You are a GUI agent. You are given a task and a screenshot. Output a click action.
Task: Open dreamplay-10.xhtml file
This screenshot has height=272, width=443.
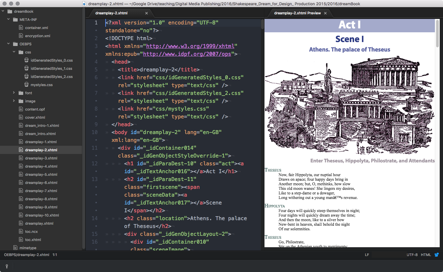42,215
